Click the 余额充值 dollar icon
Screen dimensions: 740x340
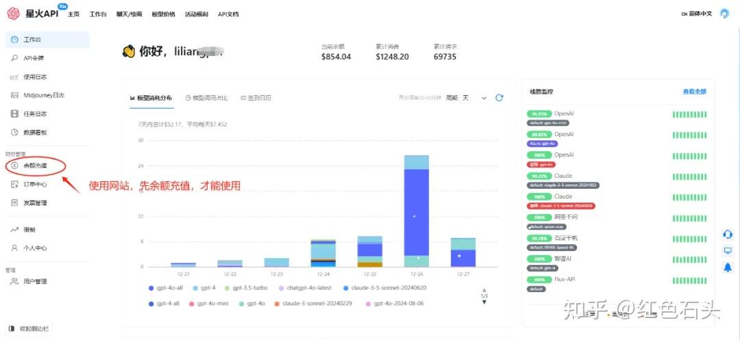14,166
